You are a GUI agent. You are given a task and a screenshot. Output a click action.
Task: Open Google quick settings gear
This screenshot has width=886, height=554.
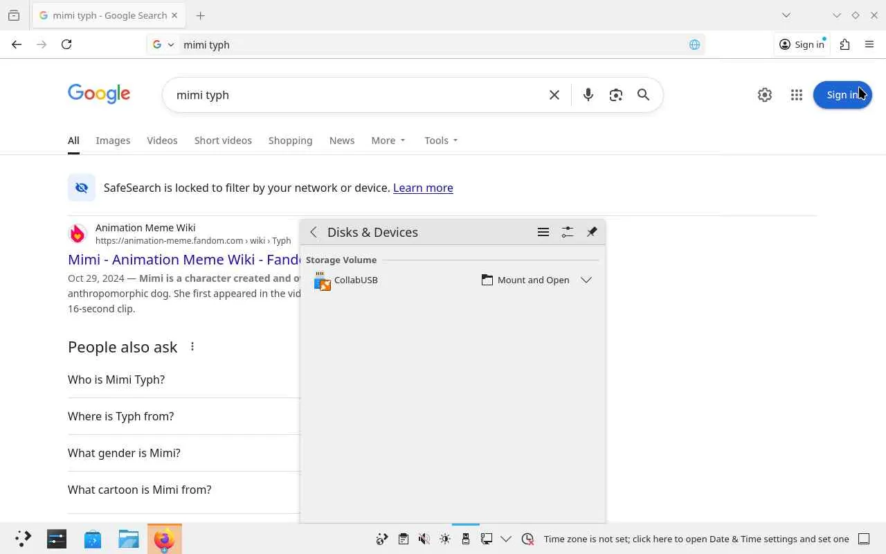pyautogui.click(x=765, y=95)
